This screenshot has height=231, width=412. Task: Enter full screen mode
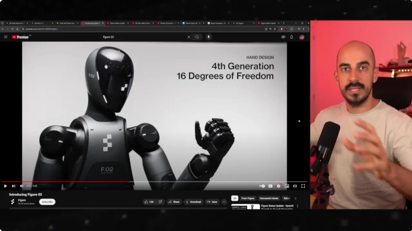coord(303,186)
